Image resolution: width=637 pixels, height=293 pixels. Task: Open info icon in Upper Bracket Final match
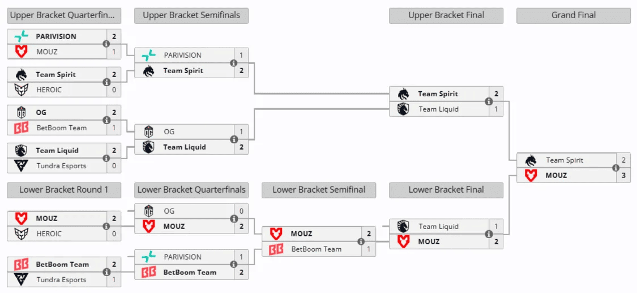pyautogui.click(x=488, y=101)
